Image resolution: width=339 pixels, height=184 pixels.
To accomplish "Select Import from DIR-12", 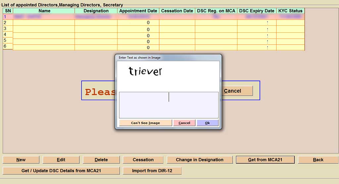I will [x=152, y=171].
